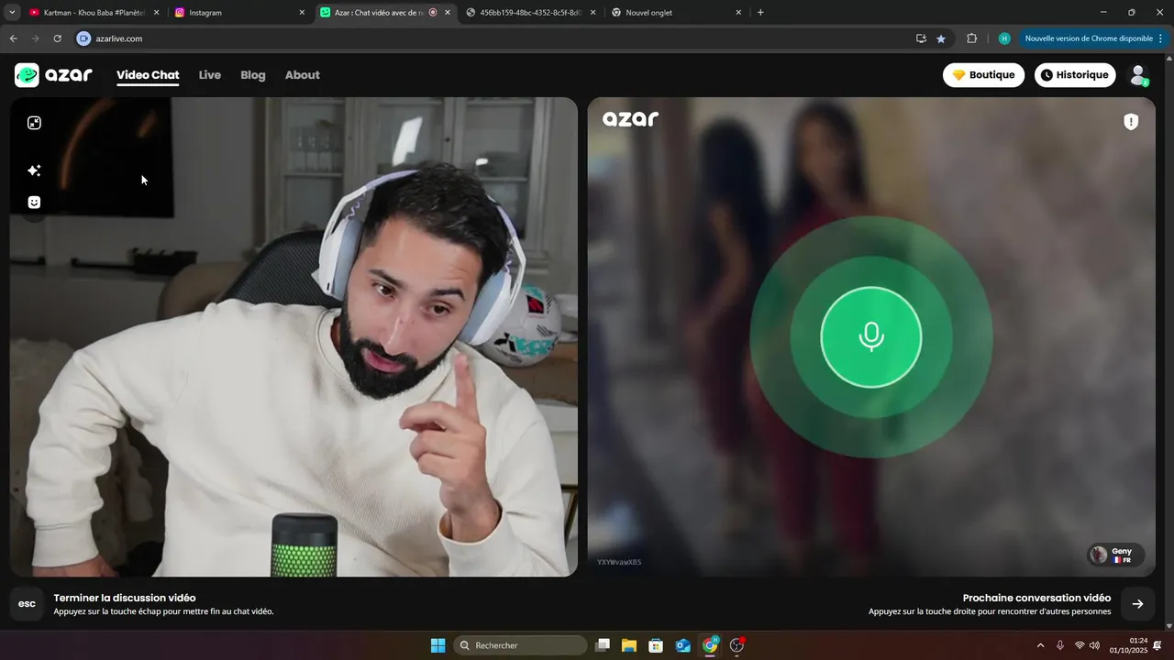The image size is (1174, 660).
Task: Click the browser back arrow
Action: pyautogui.click(x=13, y=38)
